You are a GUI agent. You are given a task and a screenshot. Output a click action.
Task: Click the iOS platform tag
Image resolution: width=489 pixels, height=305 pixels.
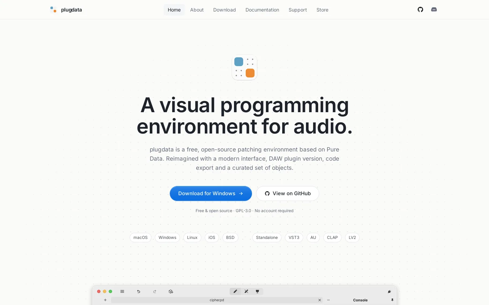click(212, 238)
